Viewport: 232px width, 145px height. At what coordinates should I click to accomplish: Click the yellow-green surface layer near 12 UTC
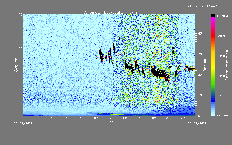(x=111, y=114)
